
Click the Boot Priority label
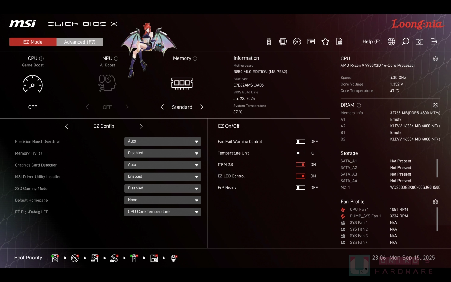tap(28, 258)
